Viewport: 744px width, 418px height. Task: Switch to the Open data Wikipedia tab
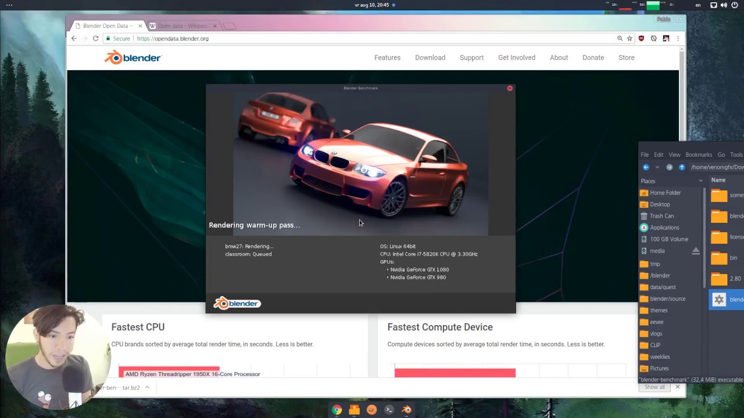click(x=182, y=26)
